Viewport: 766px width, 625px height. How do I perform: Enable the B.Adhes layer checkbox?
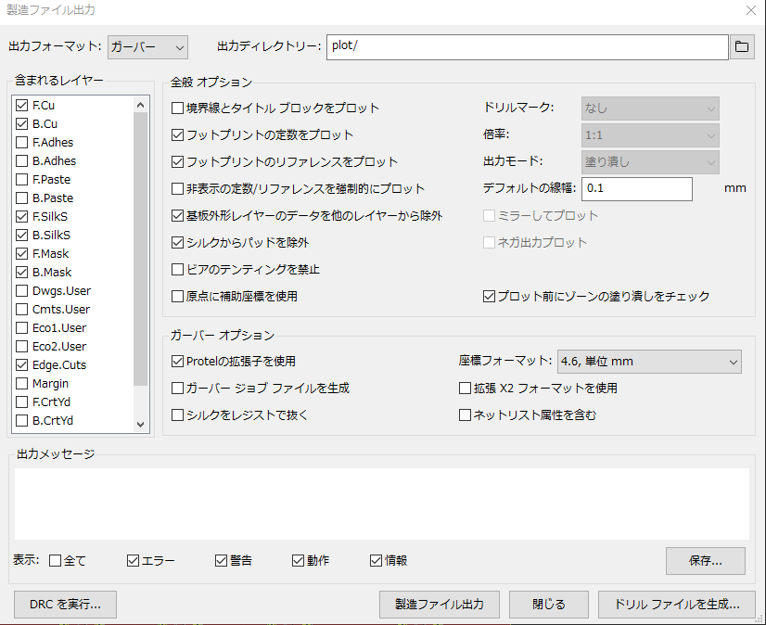point(21,160)
